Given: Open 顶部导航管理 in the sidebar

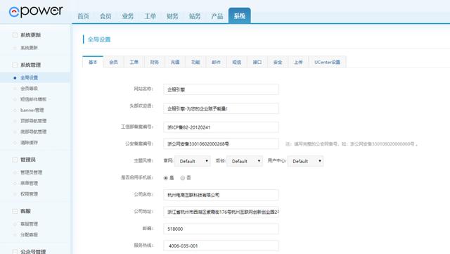Looking at the screenshot, I should coord(33,121).
